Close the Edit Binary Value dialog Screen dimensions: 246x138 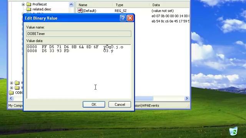[x=130, y=18]
